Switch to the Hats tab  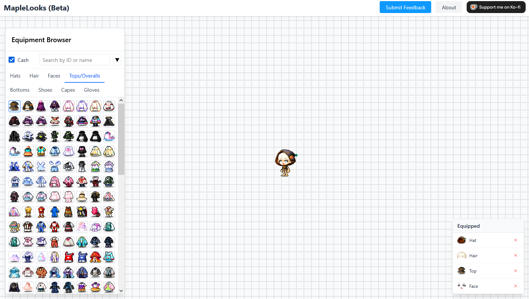point(15,76)
